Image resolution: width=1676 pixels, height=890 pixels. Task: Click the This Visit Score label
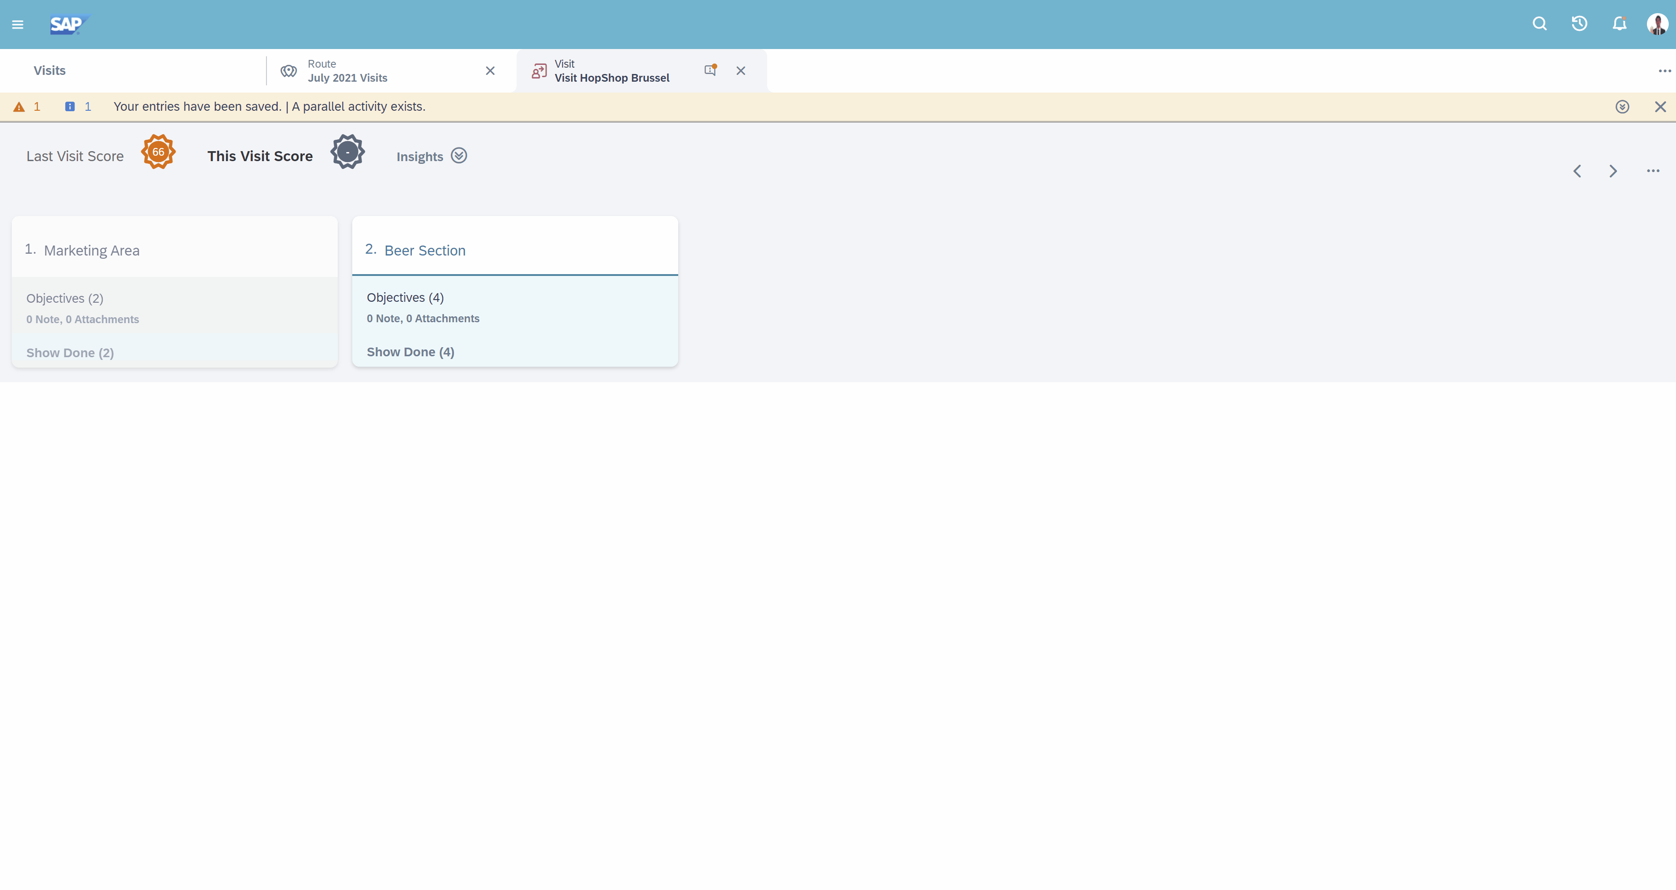(260, 156)
